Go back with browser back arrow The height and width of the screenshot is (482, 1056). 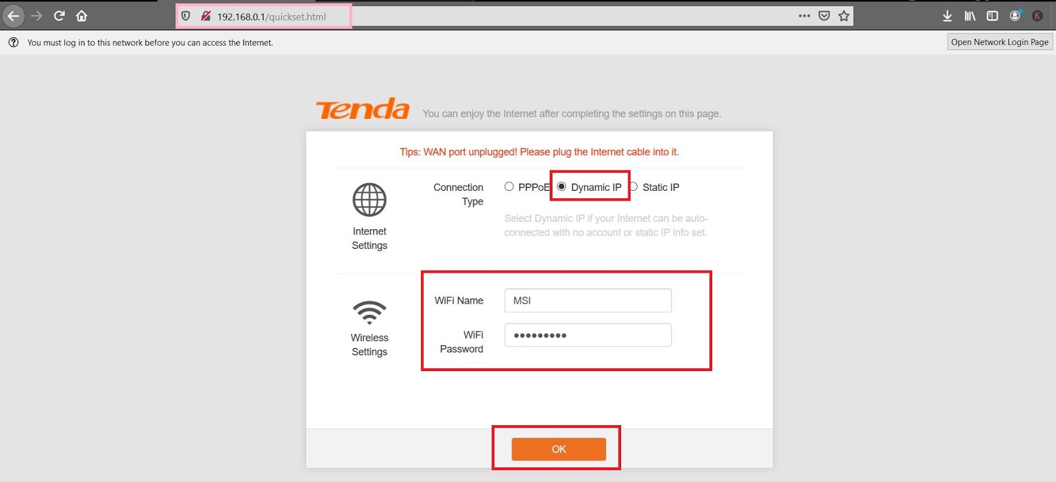tap(13, 16)
